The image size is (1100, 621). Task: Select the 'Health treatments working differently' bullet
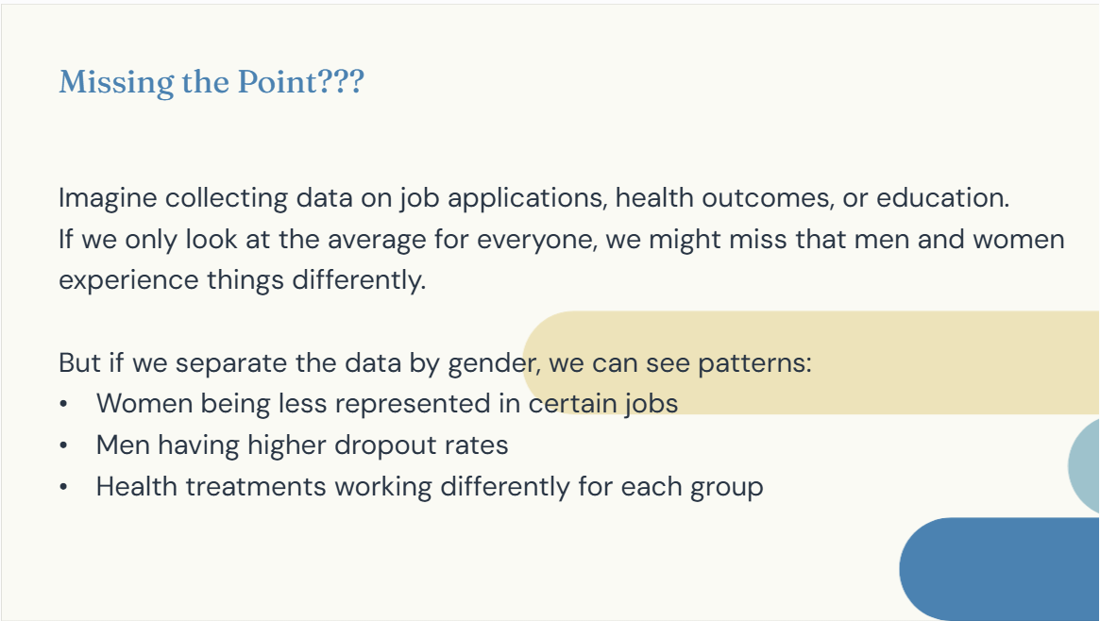coord(430,486)
